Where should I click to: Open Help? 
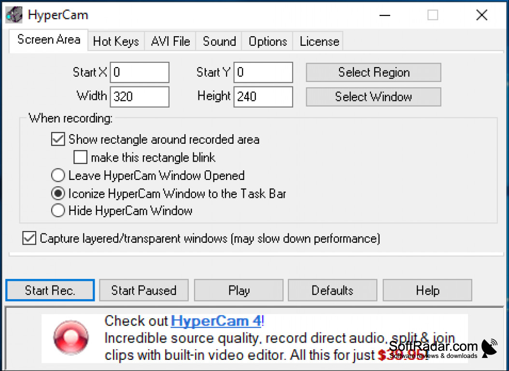[x=427, y=290]
